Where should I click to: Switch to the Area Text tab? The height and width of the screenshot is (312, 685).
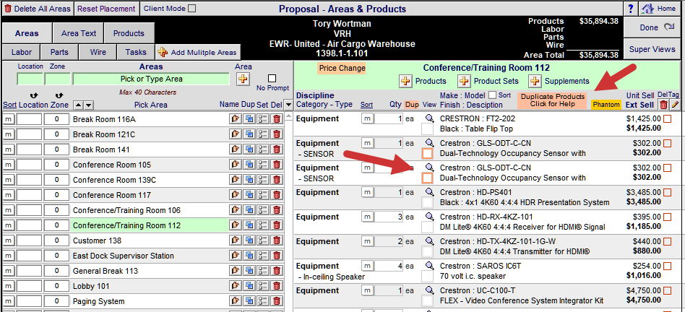point(79,33)
